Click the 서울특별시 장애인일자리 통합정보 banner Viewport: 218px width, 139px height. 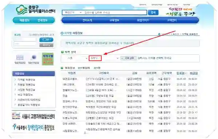click(33, 127)
